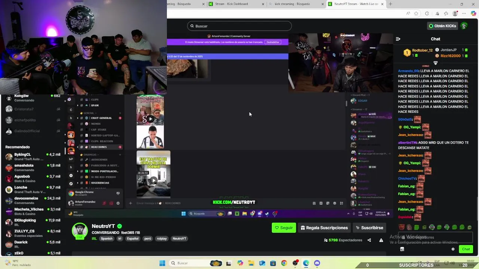The image size is (479, 269).
Task: Switch to kick streaming - Búsqueda tab
Action: 296,4
